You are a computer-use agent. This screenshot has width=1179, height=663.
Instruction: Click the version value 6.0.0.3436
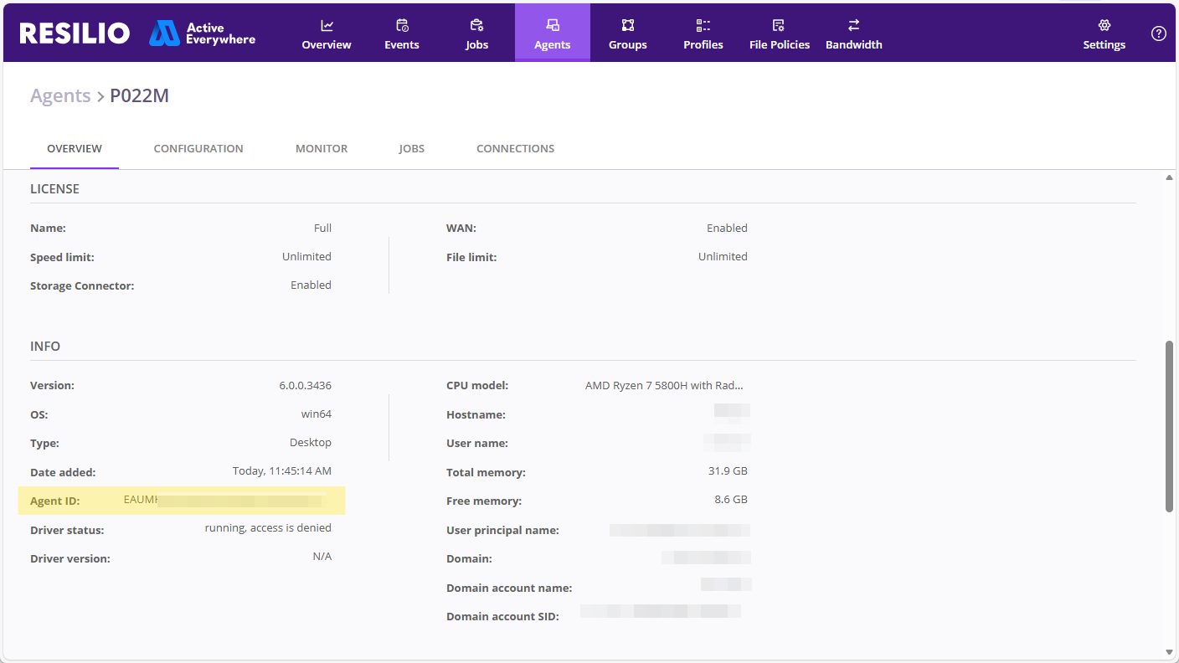[306, 386]
